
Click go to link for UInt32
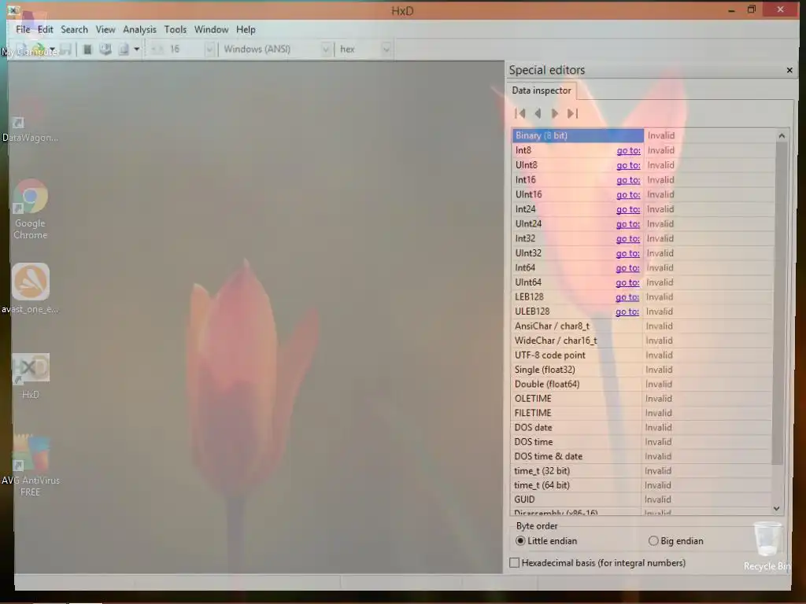pos(628,253)
